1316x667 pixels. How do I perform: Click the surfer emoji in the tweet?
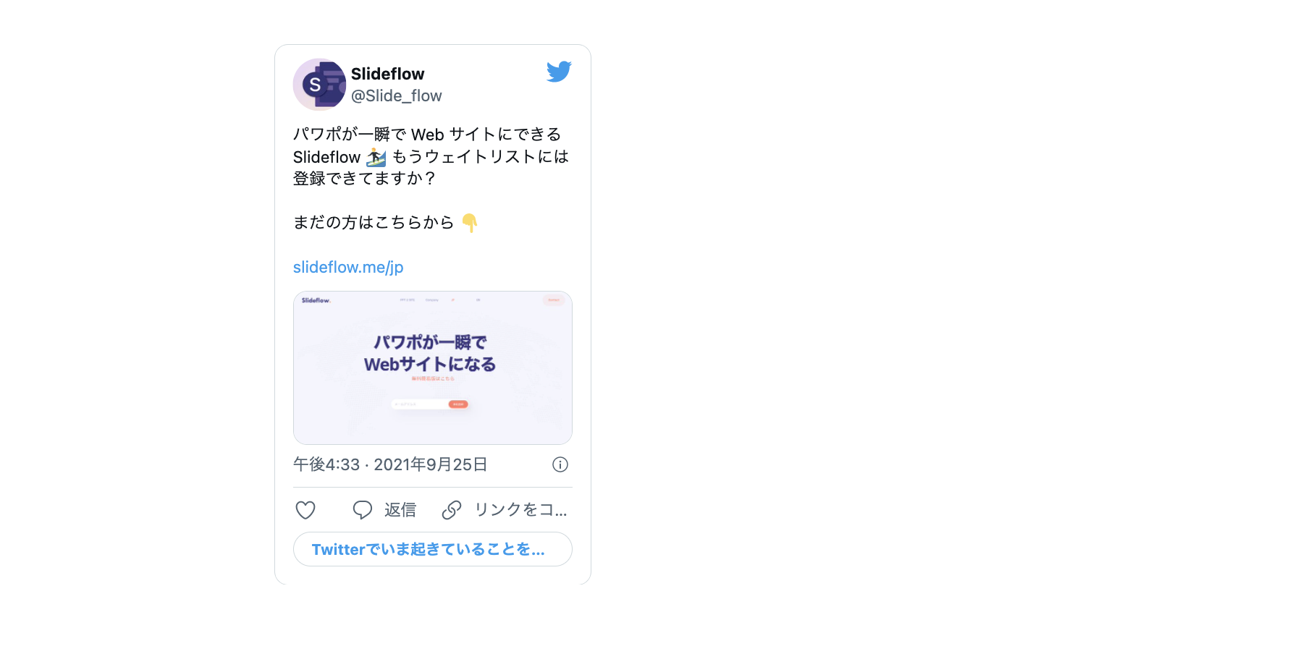coord(376,157)
